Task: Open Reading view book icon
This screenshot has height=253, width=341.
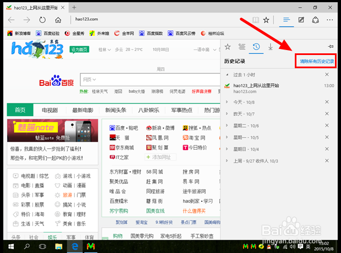Action: (x=256, y=20)
